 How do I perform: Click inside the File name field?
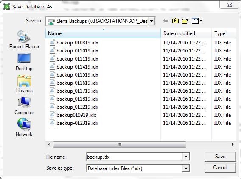(x=135, y=157)
